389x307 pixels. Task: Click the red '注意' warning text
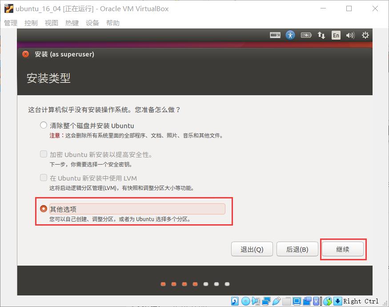click(x=55, y=135)
